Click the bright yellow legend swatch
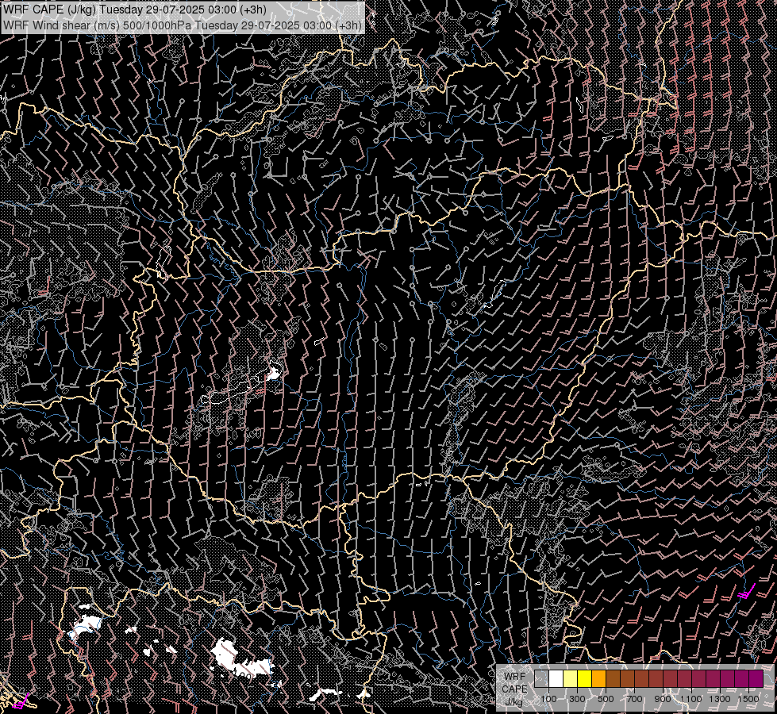 click(585, 679)
